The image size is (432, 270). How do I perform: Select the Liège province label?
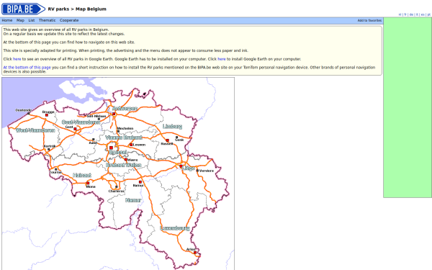pos(189,168)
